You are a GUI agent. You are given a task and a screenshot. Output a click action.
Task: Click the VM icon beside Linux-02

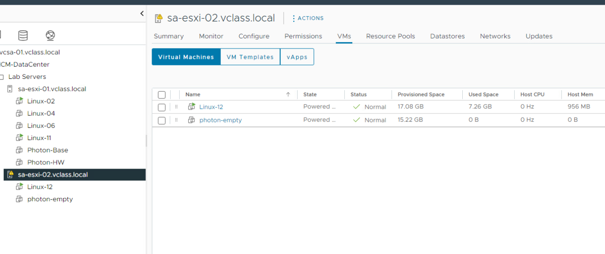point(19,101)
